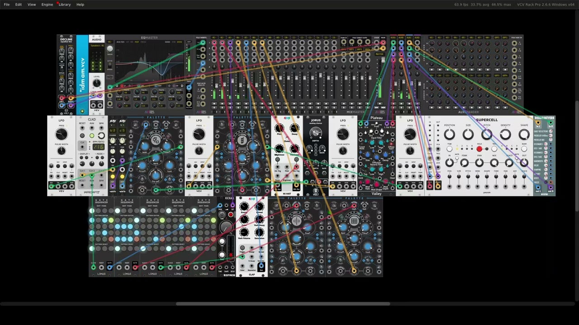The height and width of the screenshot is (325, 579).
Task: Click Plateau's R Out jack
Action: pos(392,123)
